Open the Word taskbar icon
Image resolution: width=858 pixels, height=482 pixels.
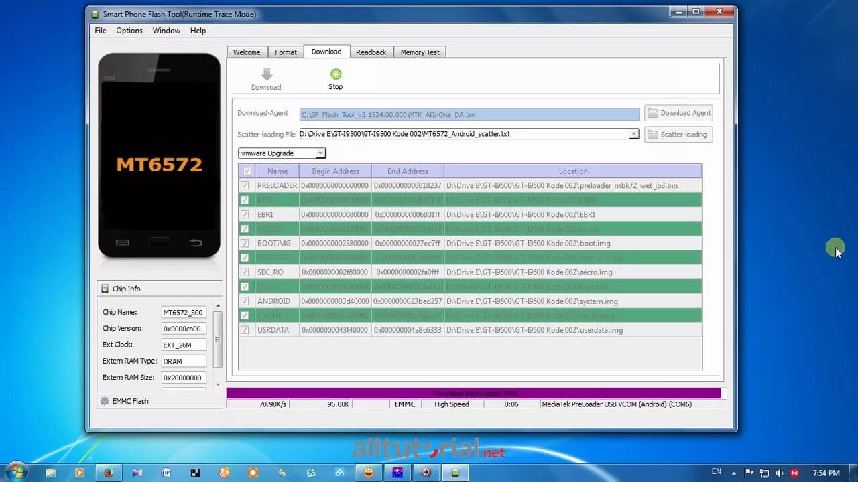click(166, 473)
